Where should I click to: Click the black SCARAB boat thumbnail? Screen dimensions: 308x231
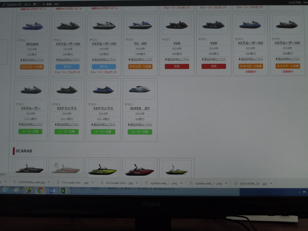[30, 169]
